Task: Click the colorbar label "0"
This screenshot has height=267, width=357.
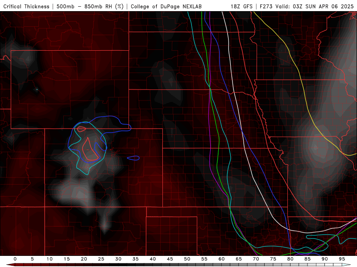Action: [x=15, y=259]
